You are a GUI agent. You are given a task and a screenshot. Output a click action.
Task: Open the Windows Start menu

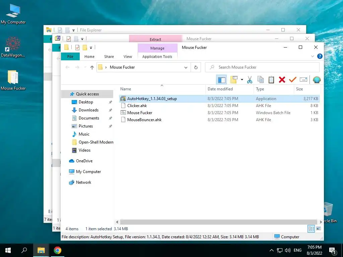click(8, 250)
